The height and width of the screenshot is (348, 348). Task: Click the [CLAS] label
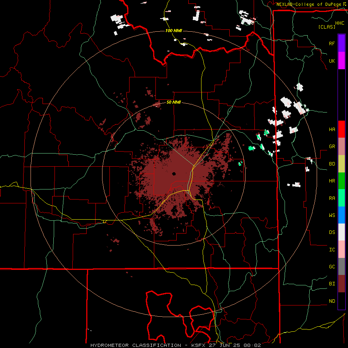click(x=327, y=27)
